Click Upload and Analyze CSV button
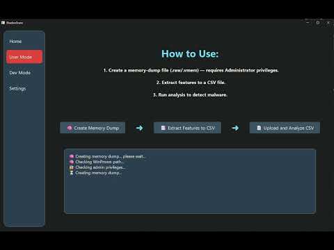This screenshot has height=250, width=334. (285, 128)
